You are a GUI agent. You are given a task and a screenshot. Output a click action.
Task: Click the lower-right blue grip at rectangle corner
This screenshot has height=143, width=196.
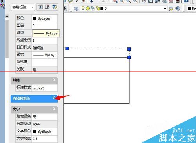129,57
